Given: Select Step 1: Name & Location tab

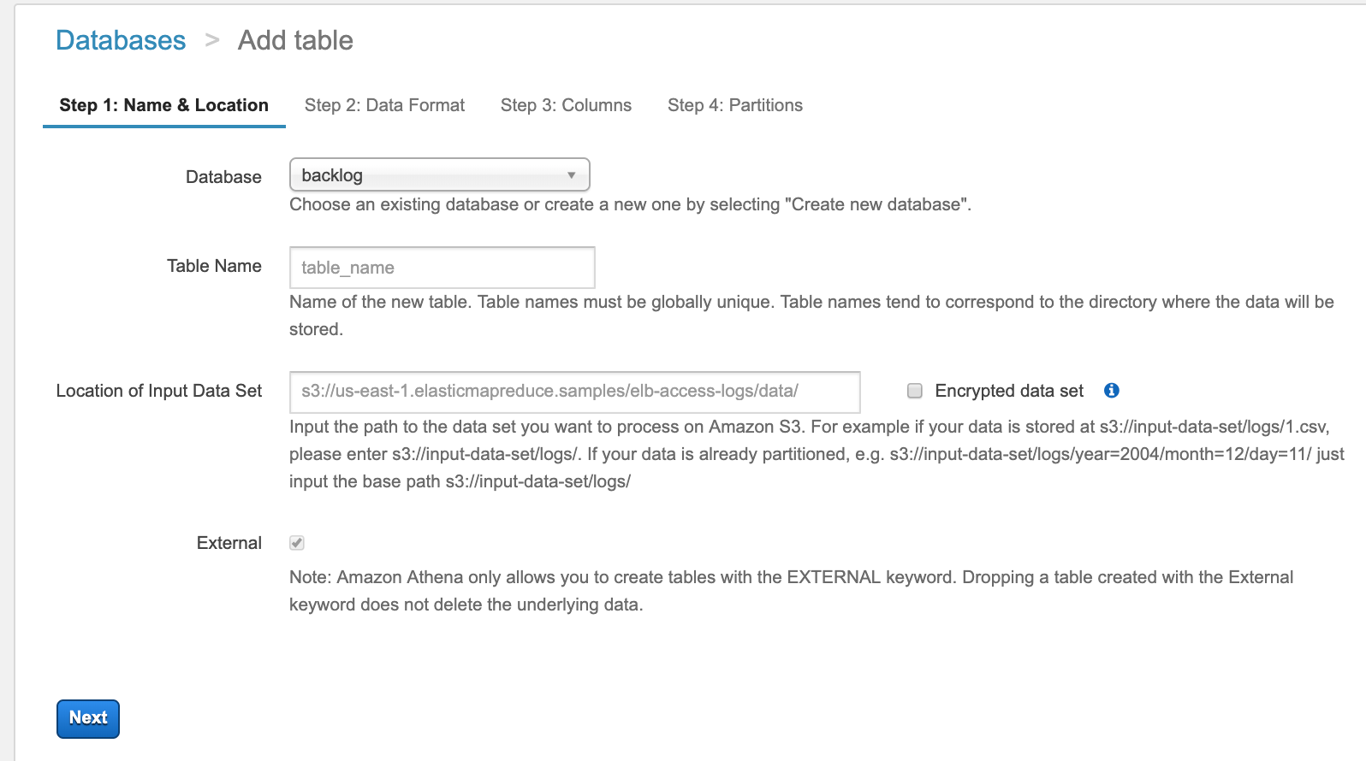Looking at the screenshot, I should (x=163, y=105).
